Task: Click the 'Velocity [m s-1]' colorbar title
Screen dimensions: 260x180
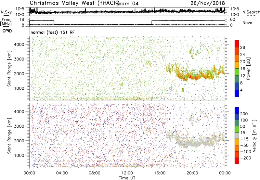Action: [x=254, y=135]
